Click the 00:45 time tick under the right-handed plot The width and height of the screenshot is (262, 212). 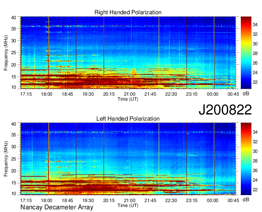point(233,94)
